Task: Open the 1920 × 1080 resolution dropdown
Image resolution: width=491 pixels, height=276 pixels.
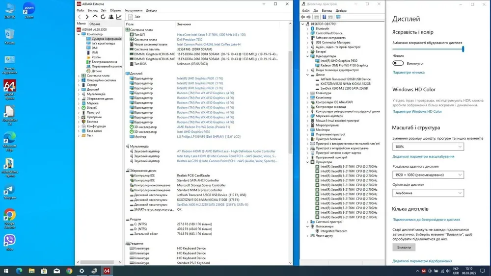Action: point(428,175)
